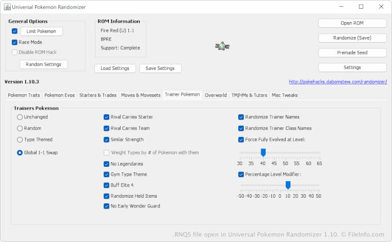Select the Type Themed radio button
This screenshot has height=242, width=392.
click(x=20, y=140)
